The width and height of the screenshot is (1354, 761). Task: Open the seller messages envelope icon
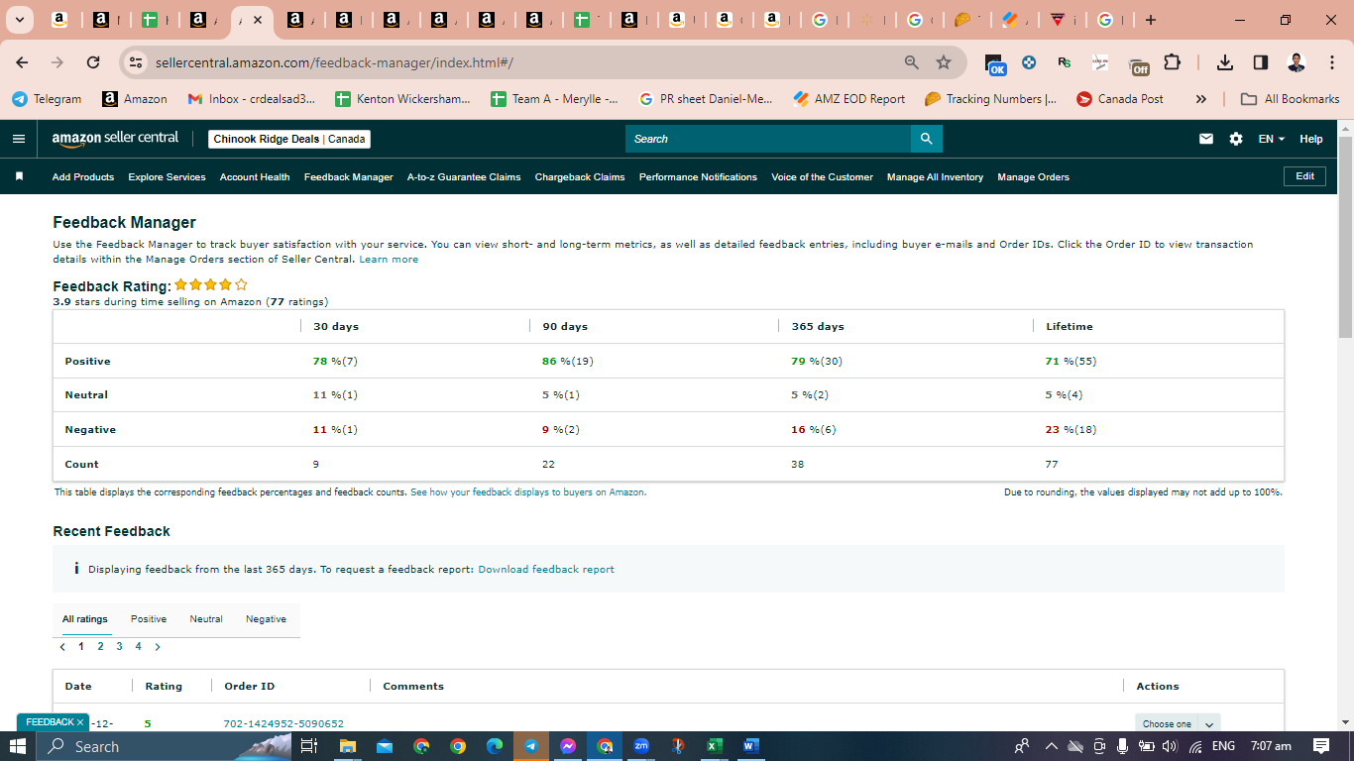click(1206, 139)
